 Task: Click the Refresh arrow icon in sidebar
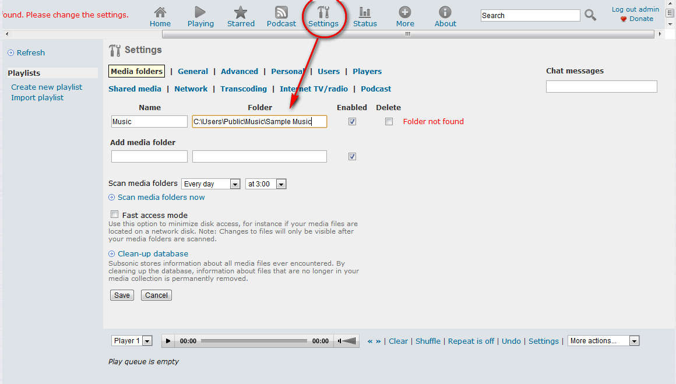(10, 53)
